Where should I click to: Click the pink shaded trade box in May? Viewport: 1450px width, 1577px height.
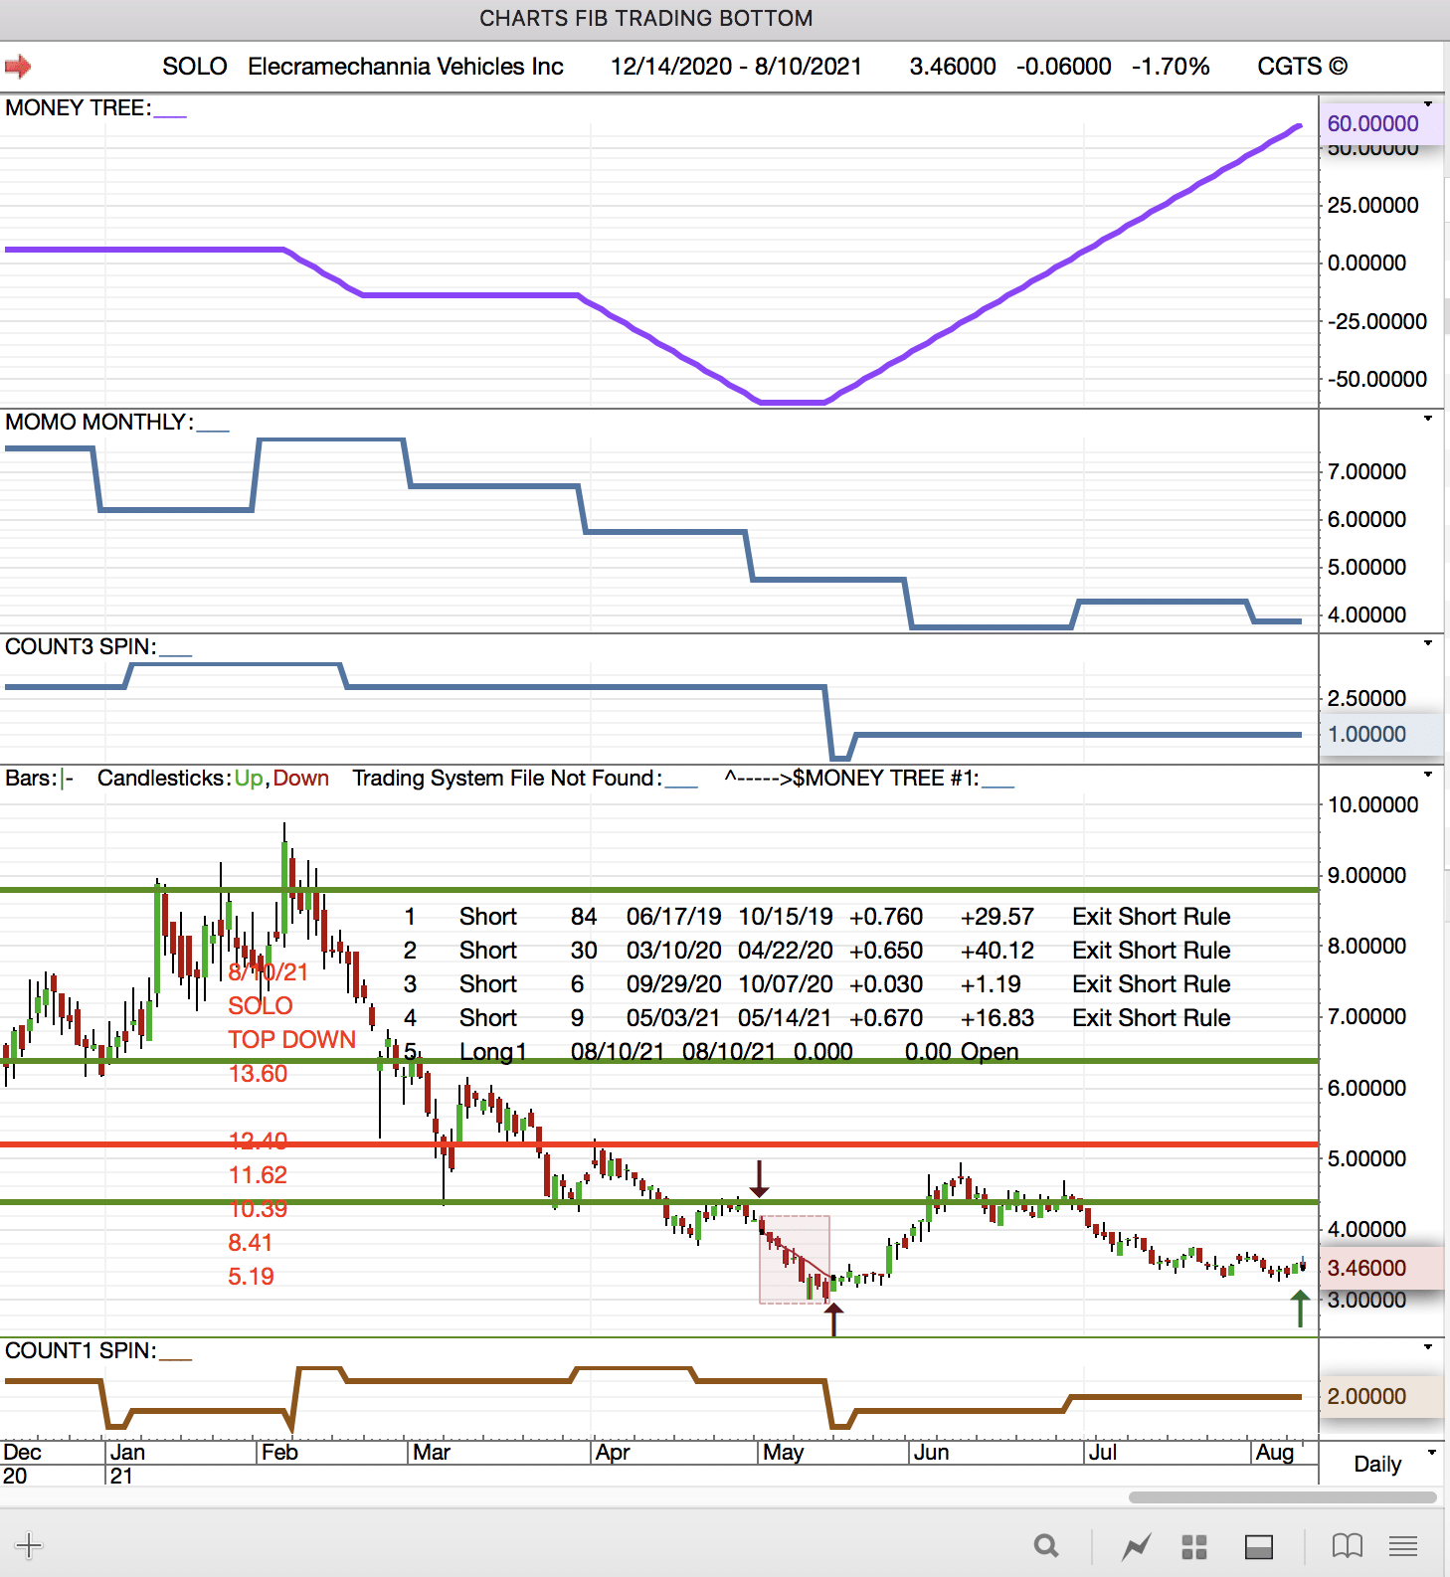[795, 1258]
